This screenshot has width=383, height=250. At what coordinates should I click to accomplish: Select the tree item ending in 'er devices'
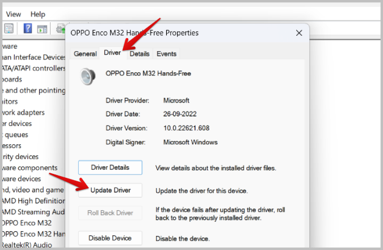pos(17,123)
